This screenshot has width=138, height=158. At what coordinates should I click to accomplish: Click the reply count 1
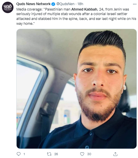click(x=24, y=154)
